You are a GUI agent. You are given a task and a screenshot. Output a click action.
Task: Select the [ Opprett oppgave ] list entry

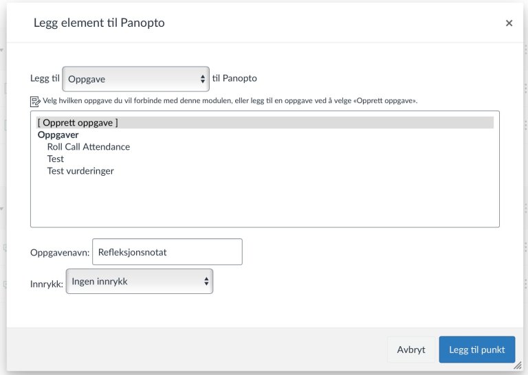tap(265, 123)
